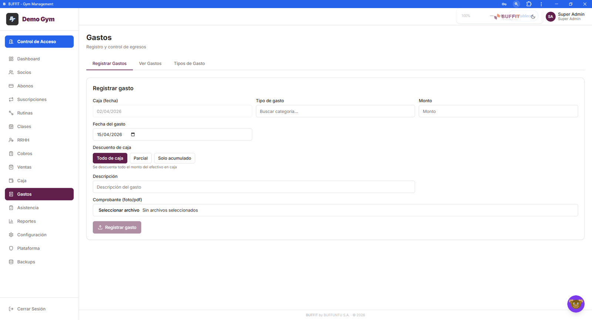Click the Suscripciones repeat icon

[x=11, y=100]
